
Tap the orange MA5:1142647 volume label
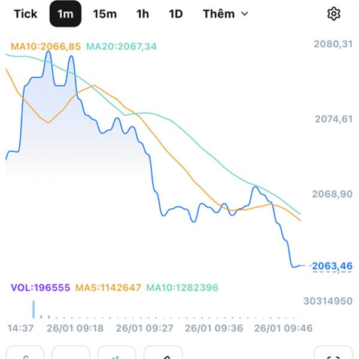[x=108, y=288]
